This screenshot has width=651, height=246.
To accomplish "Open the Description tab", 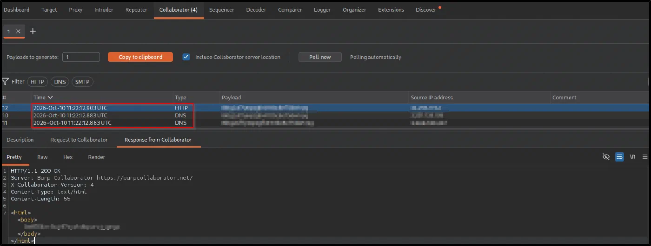I will [x=20, y=140].
